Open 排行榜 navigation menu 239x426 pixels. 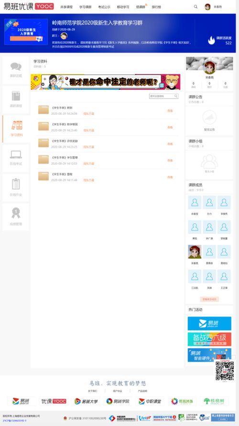pyautogui.click(x=156, y=7)
